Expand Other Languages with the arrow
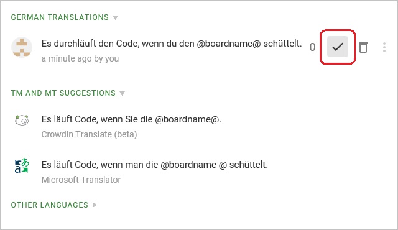398x230 pixels. tap(95, 205)
